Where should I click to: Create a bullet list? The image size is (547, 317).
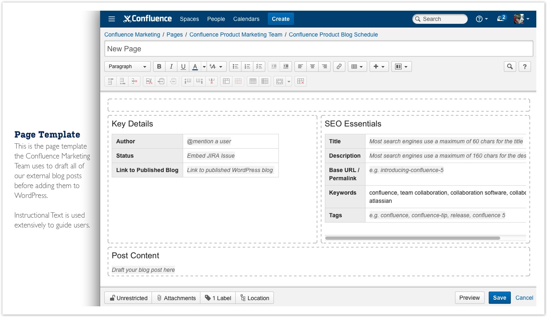coord(235,67)
